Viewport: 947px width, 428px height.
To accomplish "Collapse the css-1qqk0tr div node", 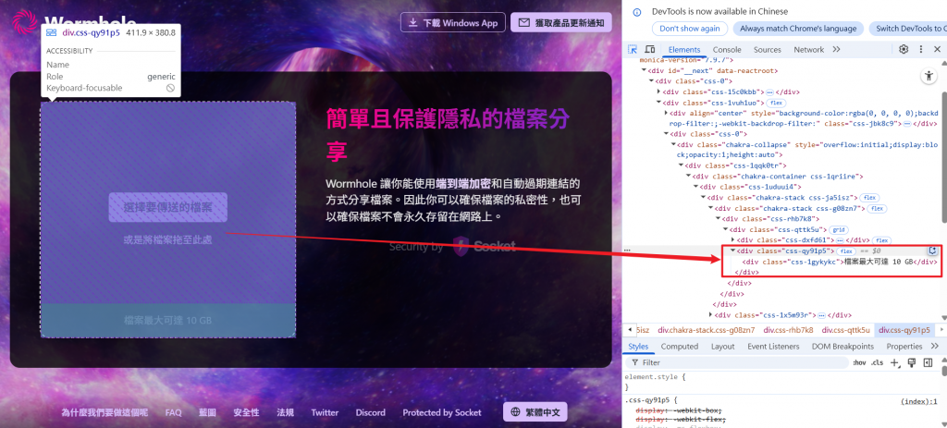I will coord(682,165).
